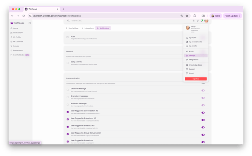
Task: Choose Admin in the user dropdown
Action: (x=196, y=51)
